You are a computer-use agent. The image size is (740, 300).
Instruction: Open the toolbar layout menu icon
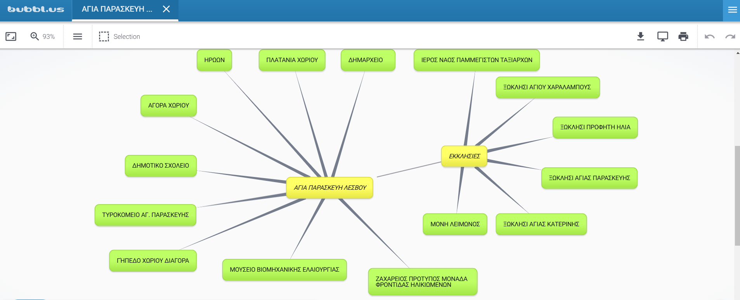pyautogui.click(x=78, y=36)
